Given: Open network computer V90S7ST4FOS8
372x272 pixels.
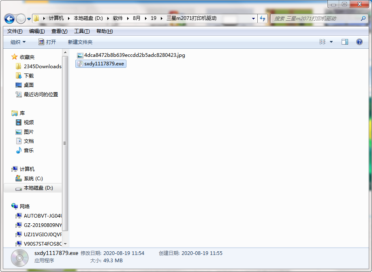Looking at the screenshot, I should pyautogui.click(x=38, y=244).
